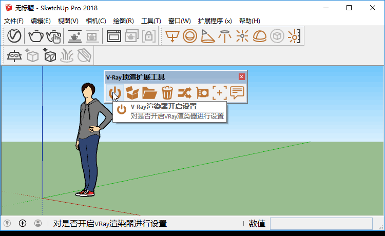Maximize the SketchUp Pro 2018 window
The width and height of the screenshot is (385, 236).
pos(349,8)
